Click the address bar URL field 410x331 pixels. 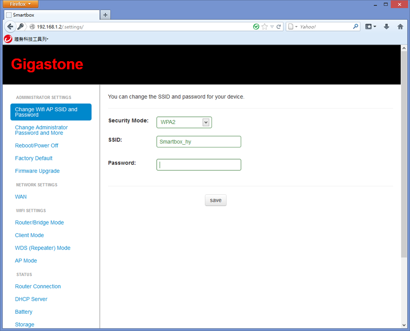tap(144, 27)
